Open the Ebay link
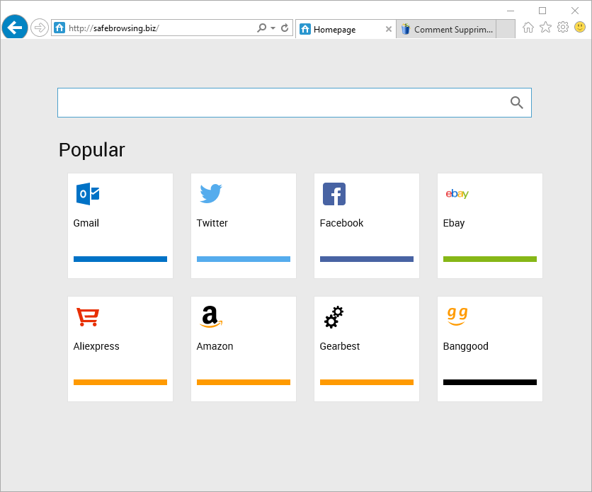Viewport: 592px width, 492px height. (454, 223)
